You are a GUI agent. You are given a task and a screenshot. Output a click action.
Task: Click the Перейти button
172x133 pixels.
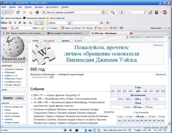click(x=8, y=98)
